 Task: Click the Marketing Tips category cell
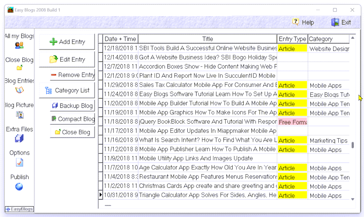coord(329,140)
